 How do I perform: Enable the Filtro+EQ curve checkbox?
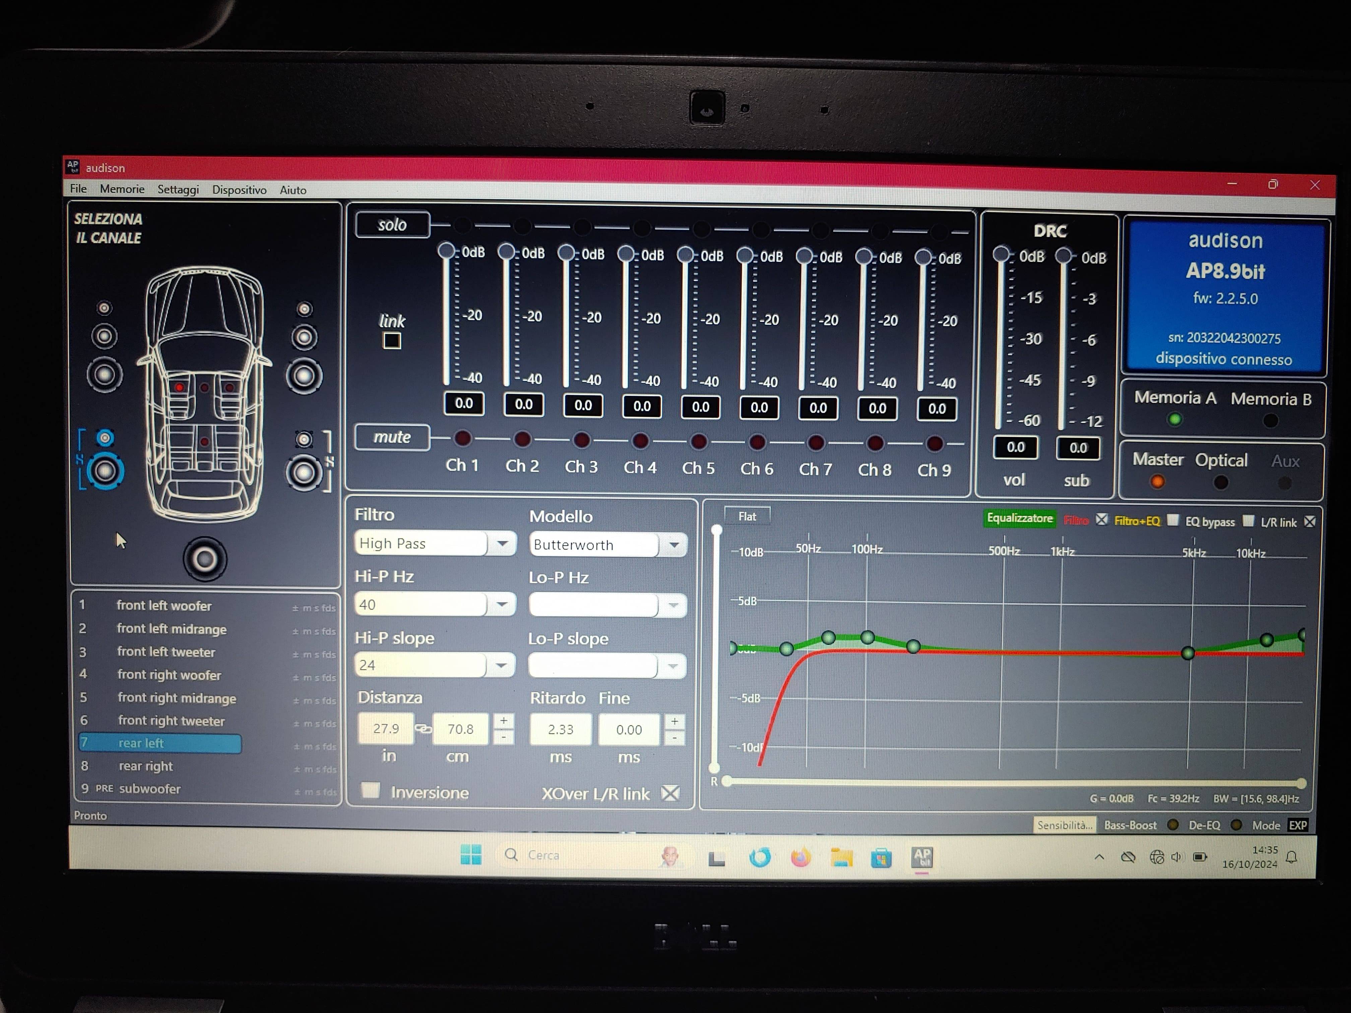(x=1173, y=520)
